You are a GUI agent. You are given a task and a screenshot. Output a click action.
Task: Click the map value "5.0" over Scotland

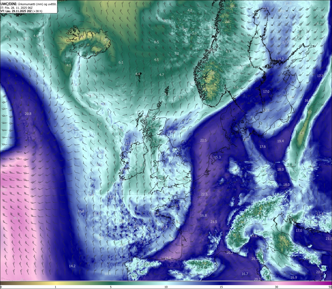click(153, 128)
